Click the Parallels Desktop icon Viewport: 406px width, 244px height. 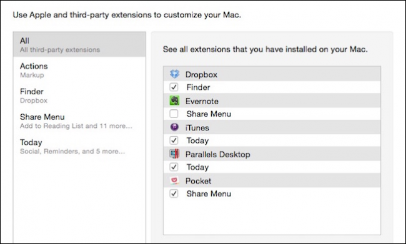click(x=174, y=154)
